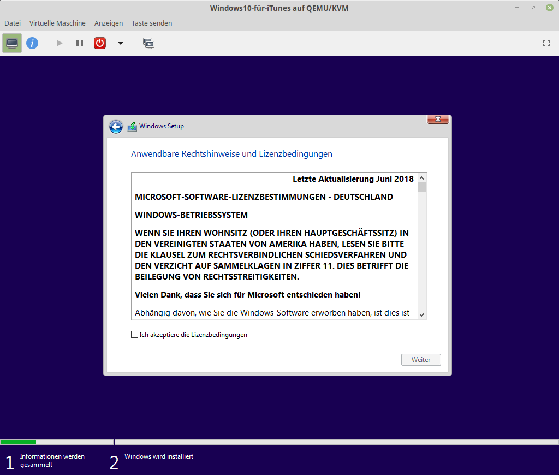559x475 pixels.
Task: Click the graphical console monitor icon
Action: [x=12, y=43]
